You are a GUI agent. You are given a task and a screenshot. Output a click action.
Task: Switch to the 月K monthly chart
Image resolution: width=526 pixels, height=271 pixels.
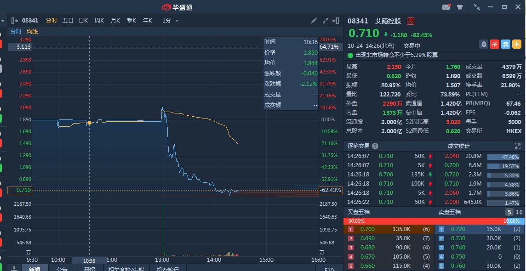(115, 20)
